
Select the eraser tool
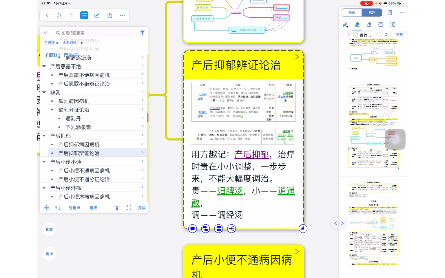pyautogui.click(x=369, y=25)
